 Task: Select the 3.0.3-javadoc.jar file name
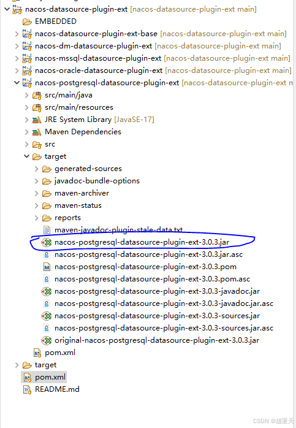tap(157, 291)
